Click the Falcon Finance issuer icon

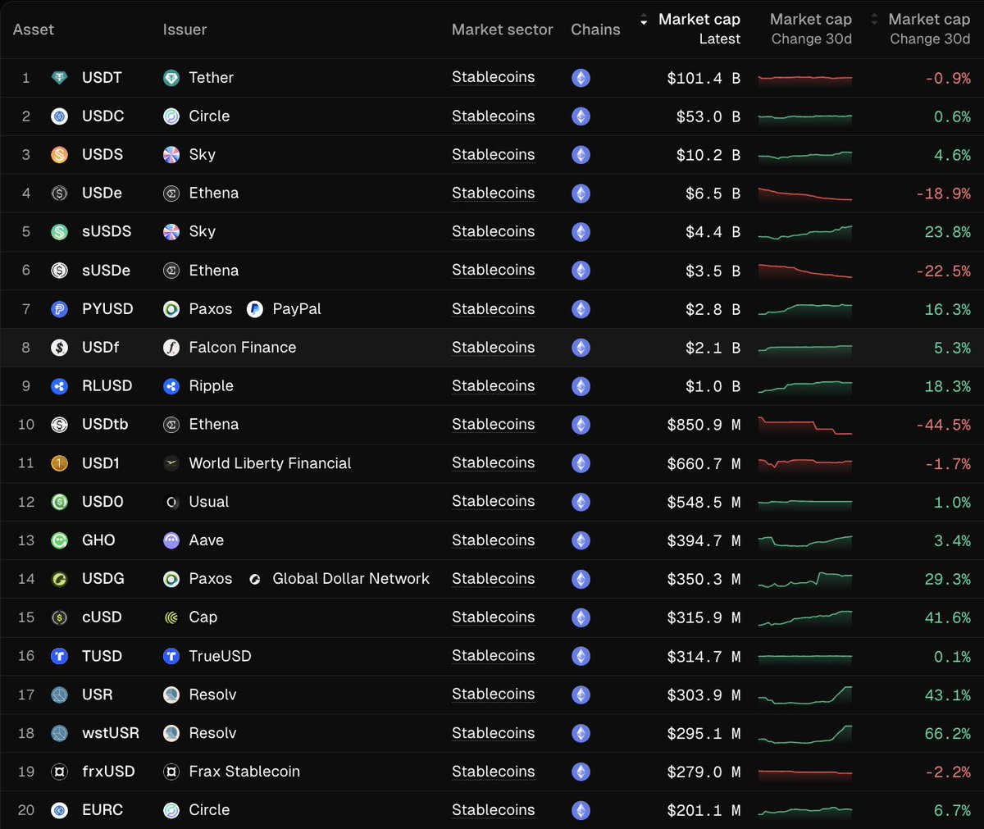[x=171, y=348]
